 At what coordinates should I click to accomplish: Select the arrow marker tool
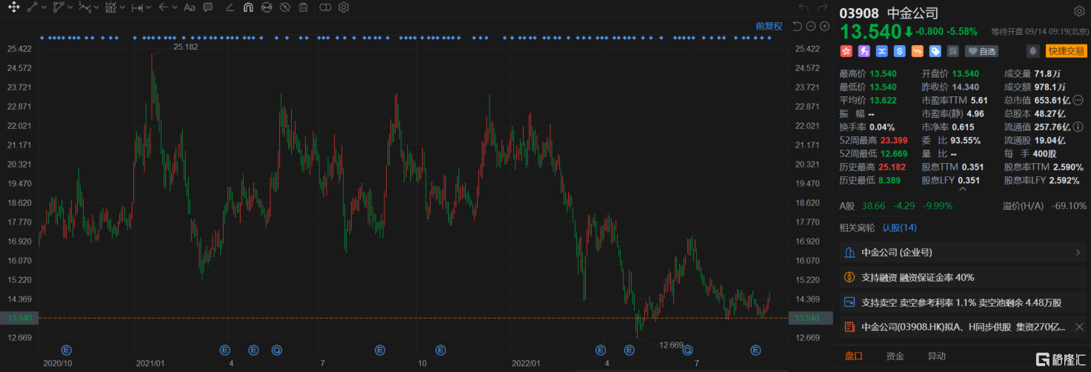coord(164,7)
